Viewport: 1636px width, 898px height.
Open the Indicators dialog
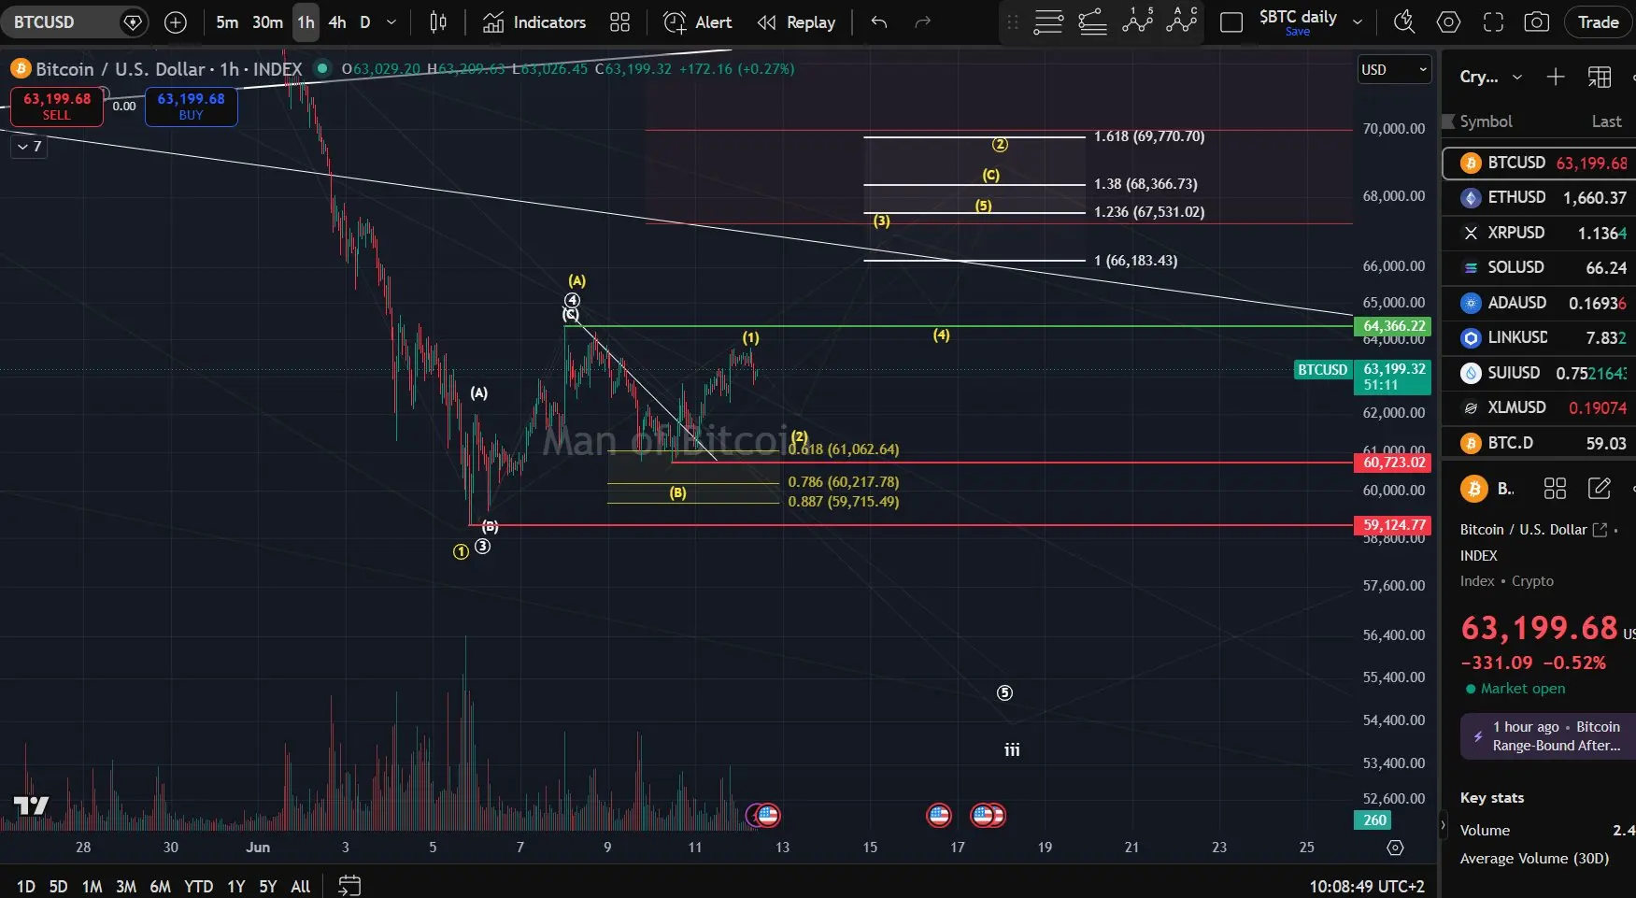[534, 22]
